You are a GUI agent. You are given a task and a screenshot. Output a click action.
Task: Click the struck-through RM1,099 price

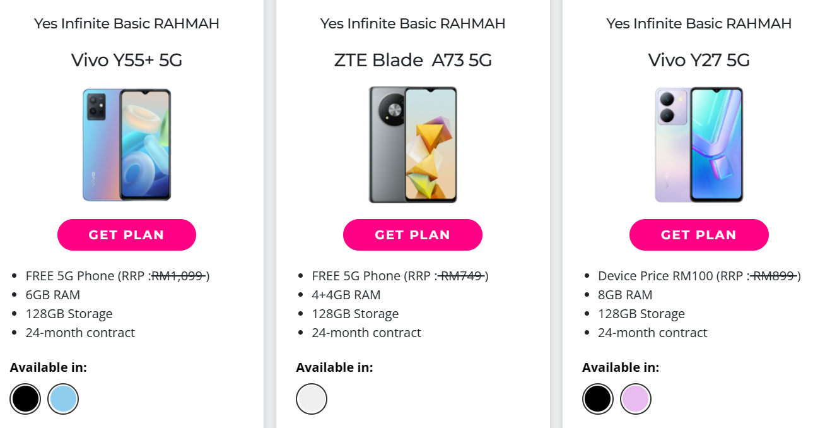click(x=178, y=276)
